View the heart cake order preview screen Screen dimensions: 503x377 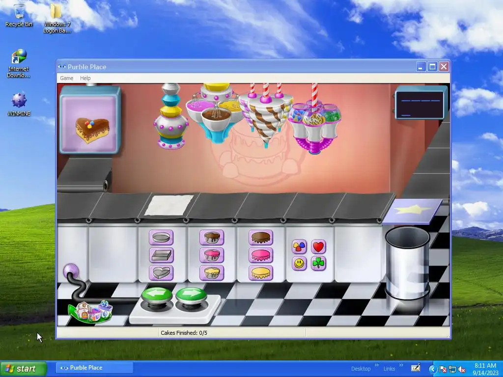pos(89,120)
